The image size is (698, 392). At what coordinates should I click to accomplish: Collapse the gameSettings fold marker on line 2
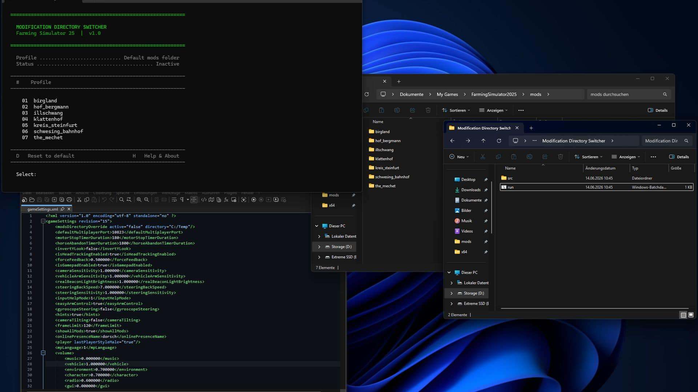(x=43, y=221)
